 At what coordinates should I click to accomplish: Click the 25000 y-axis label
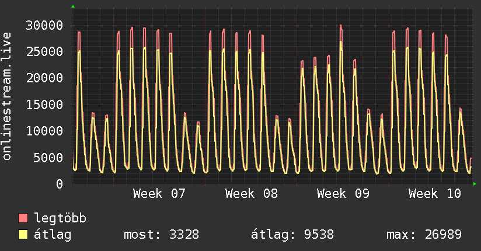tap(44, 51)
